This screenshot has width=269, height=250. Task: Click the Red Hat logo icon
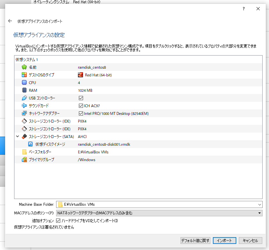click(80, 75)
